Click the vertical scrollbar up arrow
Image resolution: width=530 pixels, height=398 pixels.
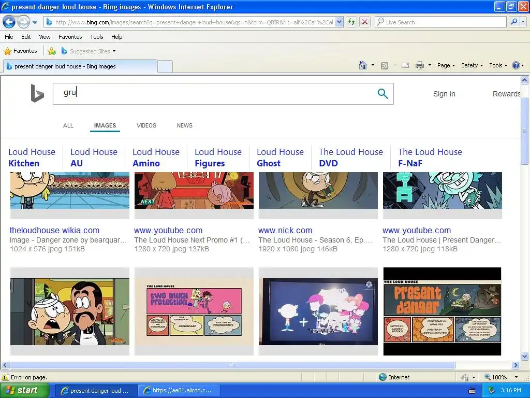tap(525, 80)
